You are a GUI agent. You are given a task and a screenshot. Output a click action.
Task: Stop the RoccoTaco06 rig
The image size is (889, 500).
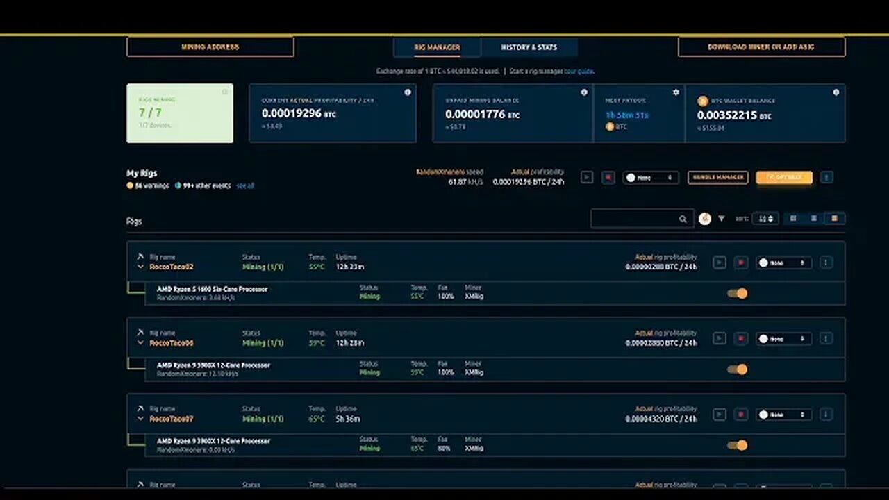point(741,339)
